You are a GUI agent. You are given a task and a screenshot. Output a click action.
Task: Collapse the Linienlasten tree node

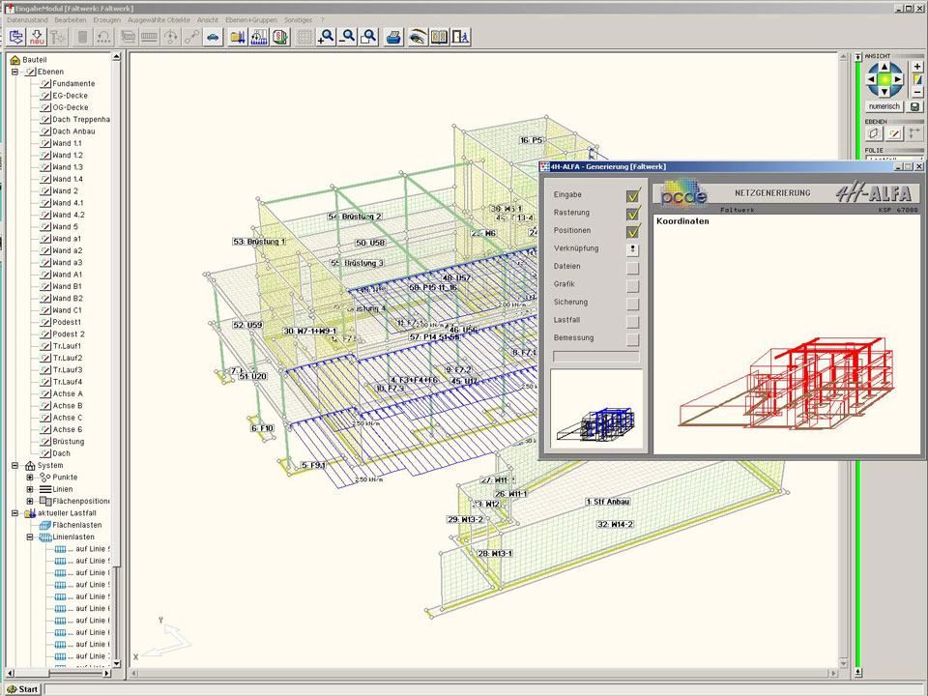pyautogui.click(x=30, y=537)
